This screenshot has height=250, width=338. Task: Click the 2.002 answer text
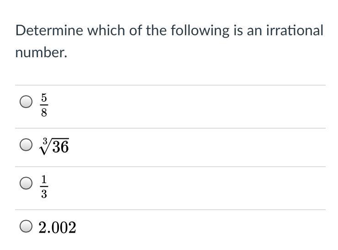pos(57,227)
